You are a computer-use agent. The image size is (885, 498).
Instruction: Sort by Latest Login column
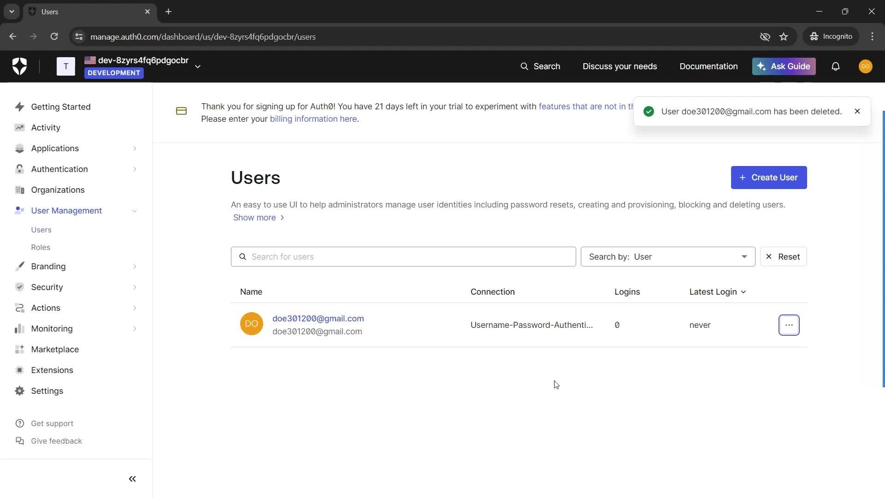(x=717, y=292)
